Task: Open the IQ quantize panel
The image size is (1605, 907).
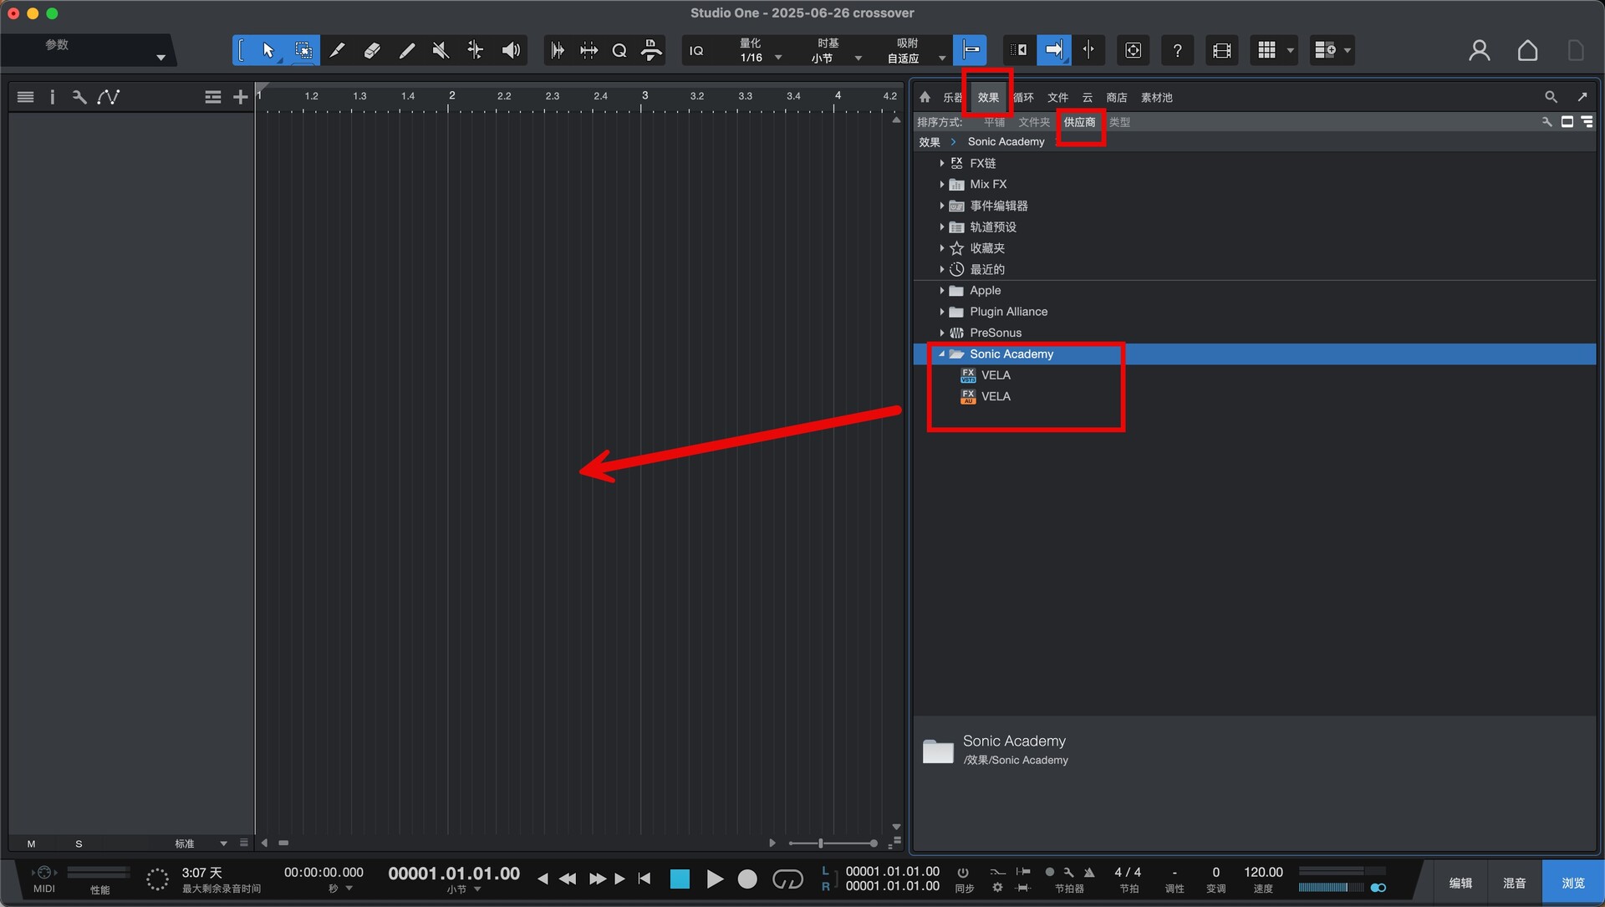Action: click(x=696, y=51)
